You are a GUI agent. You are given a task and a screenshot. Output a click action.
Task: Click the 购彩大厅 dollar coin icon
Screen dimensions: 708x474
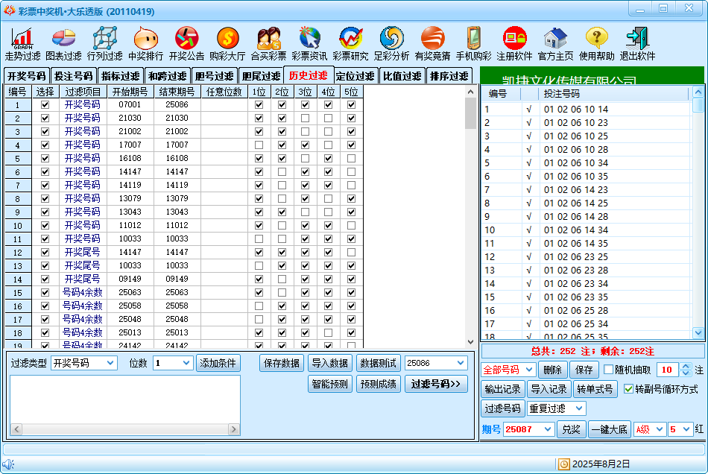pos(227,39)
